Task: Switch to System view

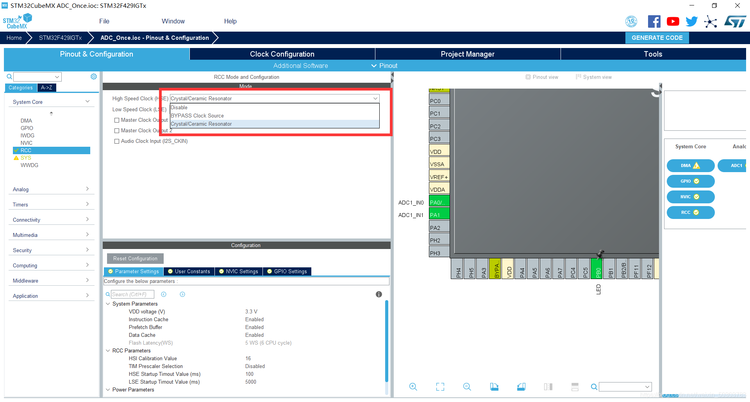Action: [593, 77]
